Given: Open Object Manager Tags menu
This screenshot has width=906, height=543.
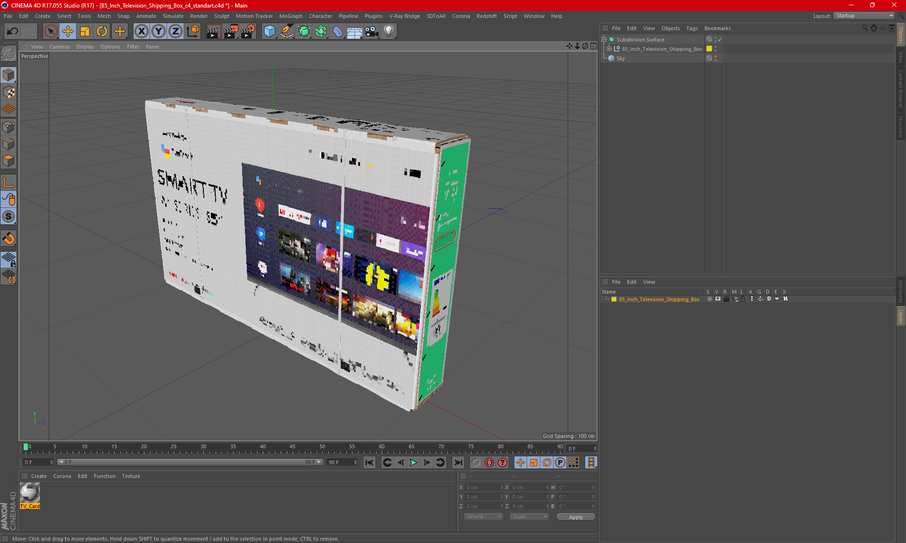Looking at the screenshot, I should coord(692,28).
